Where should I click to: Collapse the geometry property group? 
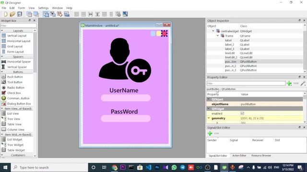(x=209, y=118)
